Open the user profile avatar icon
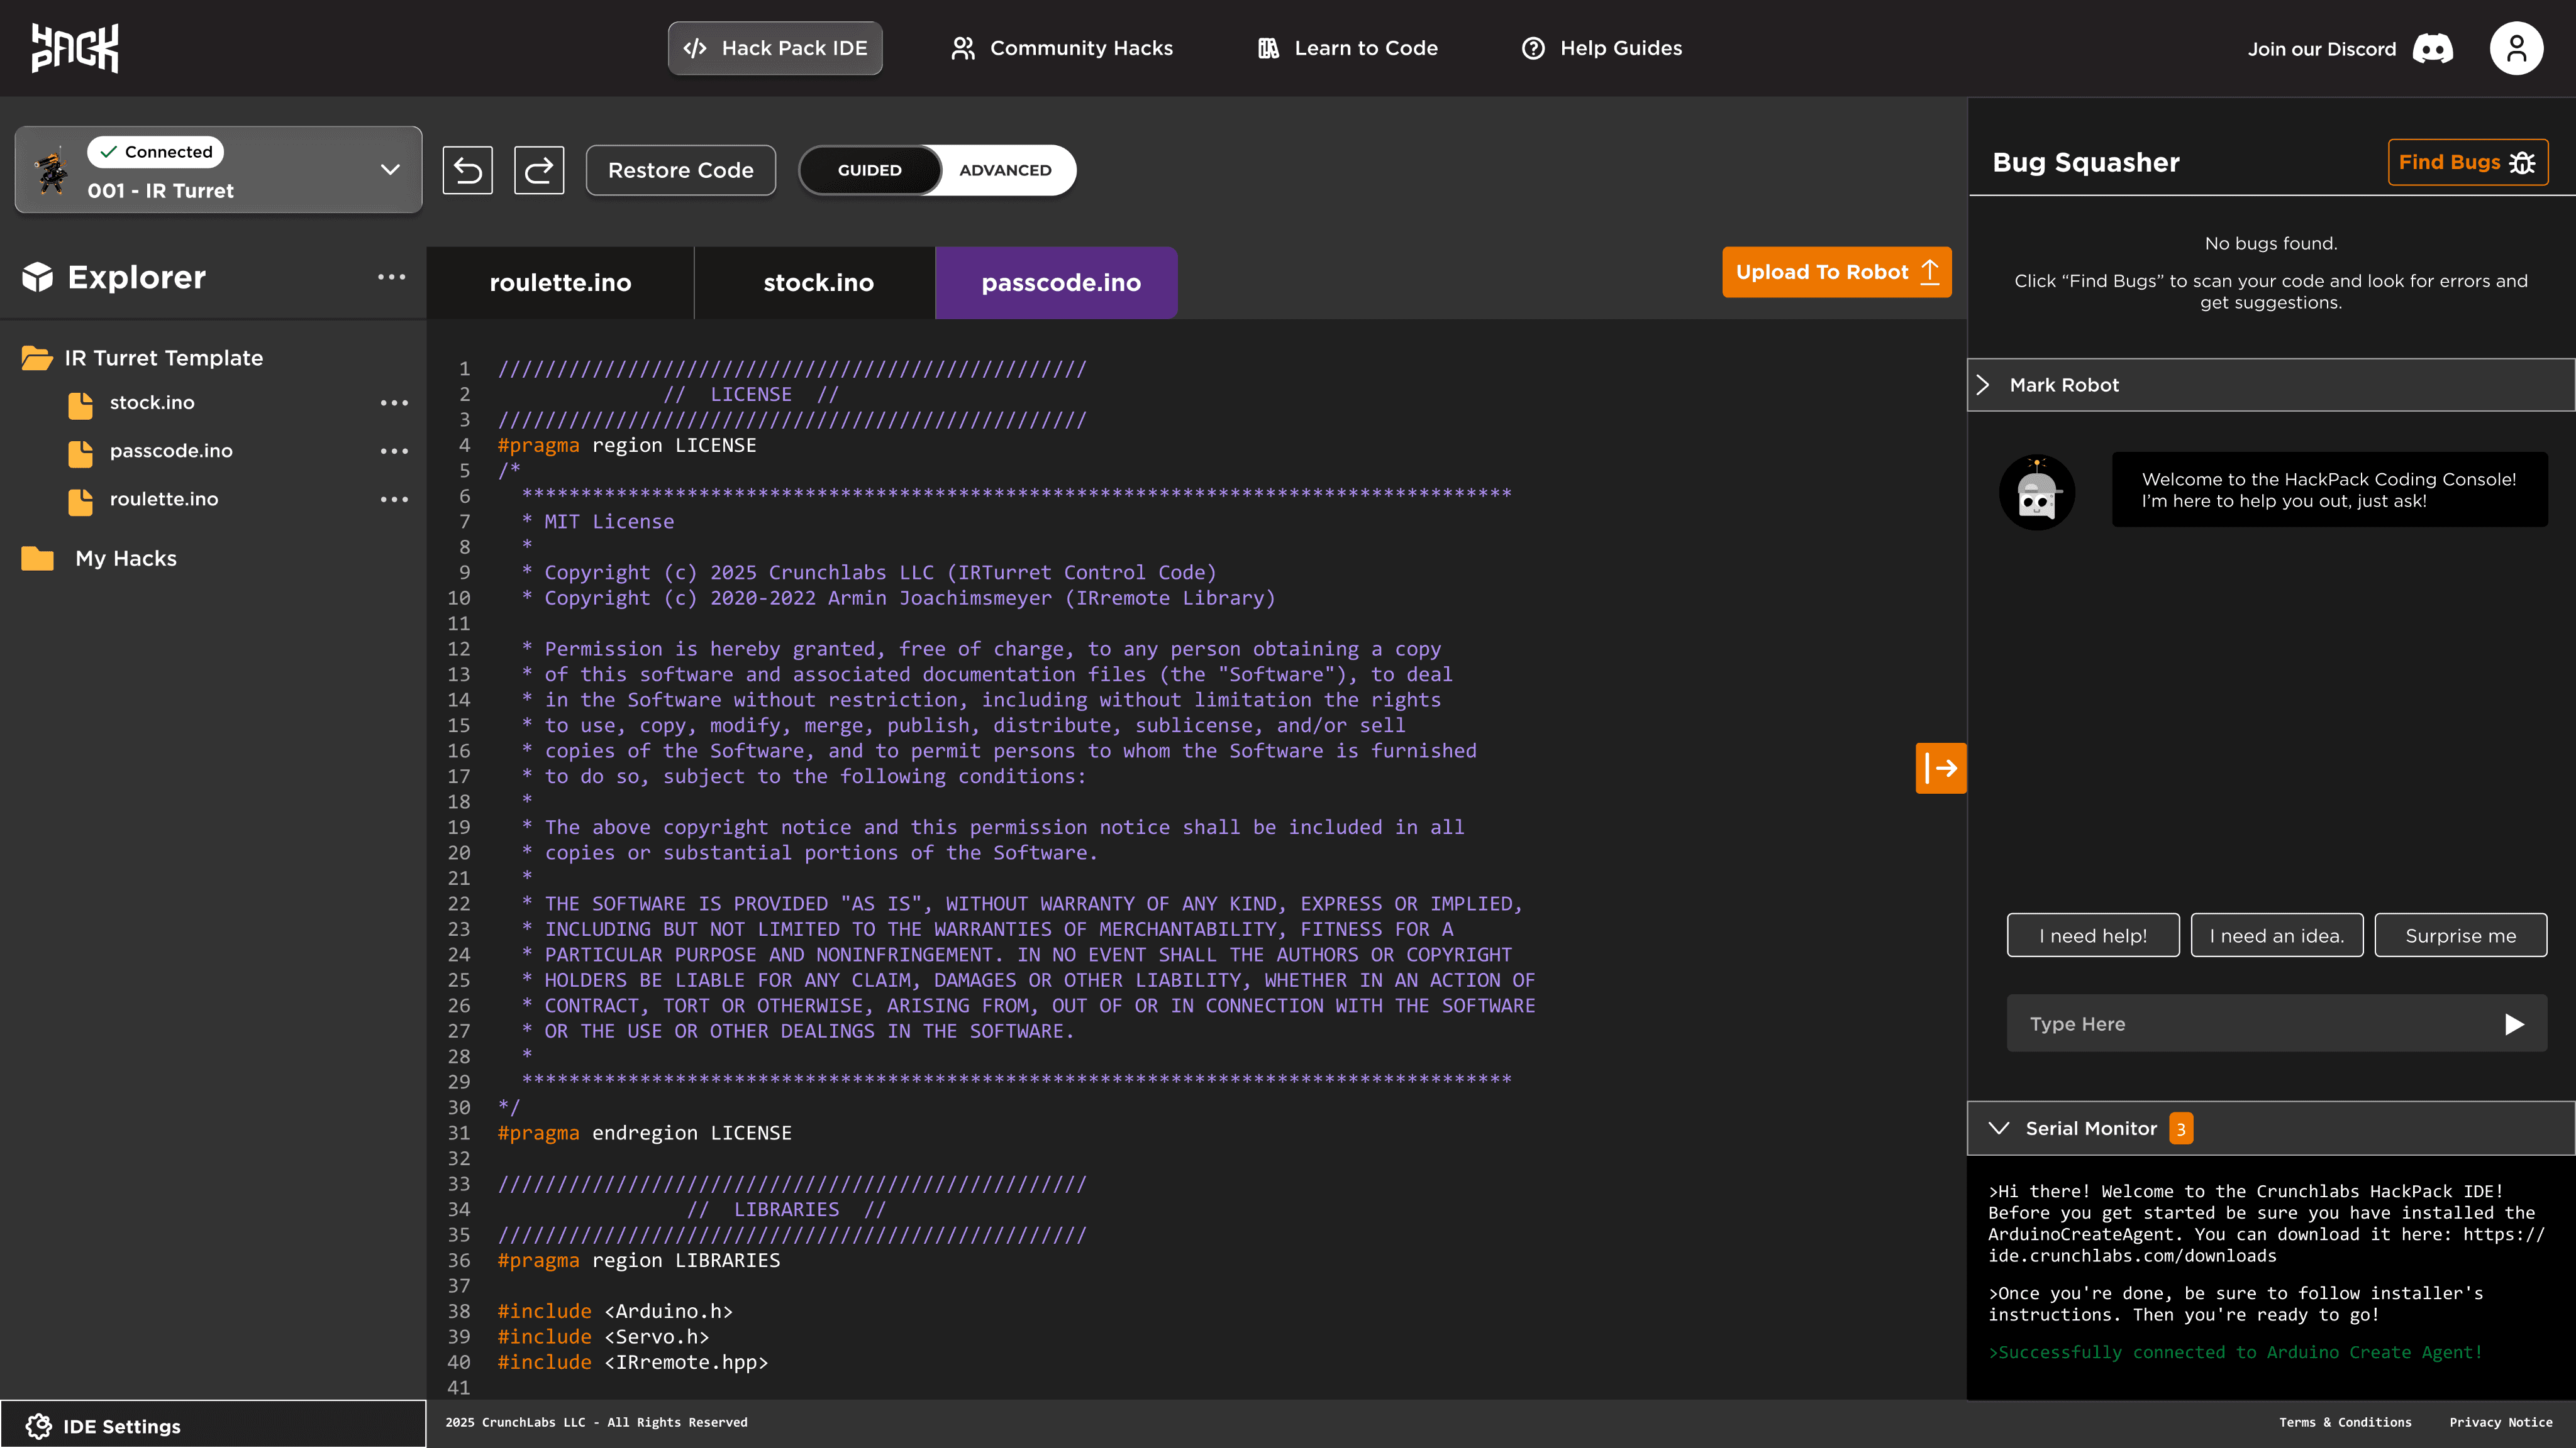The width and height of the screenshot is (2576, 1448). (2516, 48)
